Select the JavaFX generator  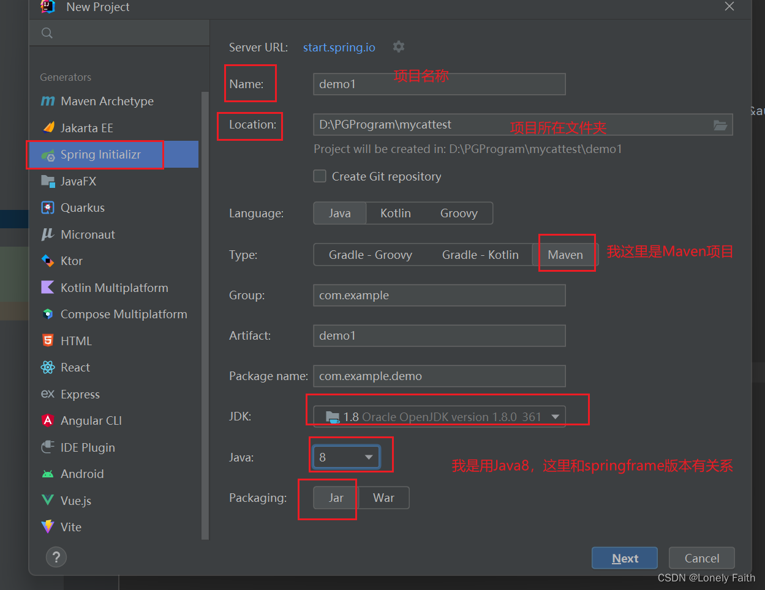78,181
